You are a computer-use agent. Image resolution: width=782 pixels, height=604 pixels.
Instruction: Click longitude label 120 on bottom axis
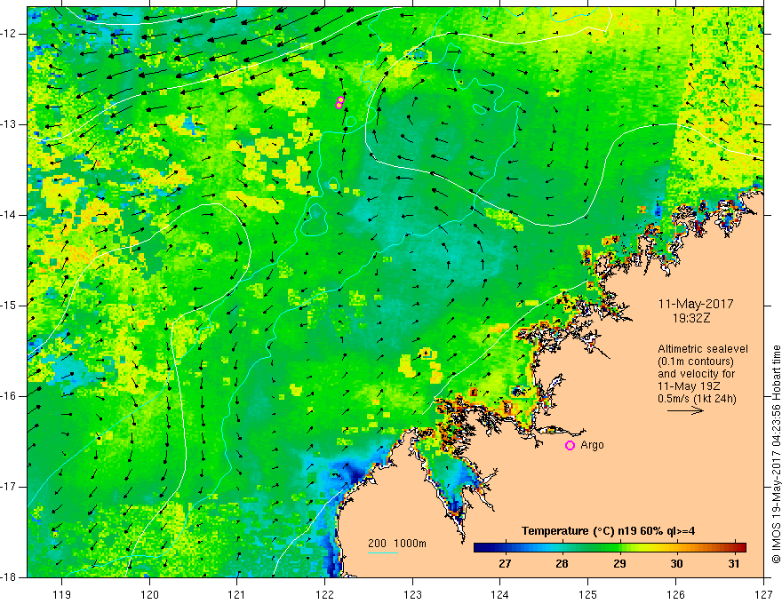click(149, 595)
